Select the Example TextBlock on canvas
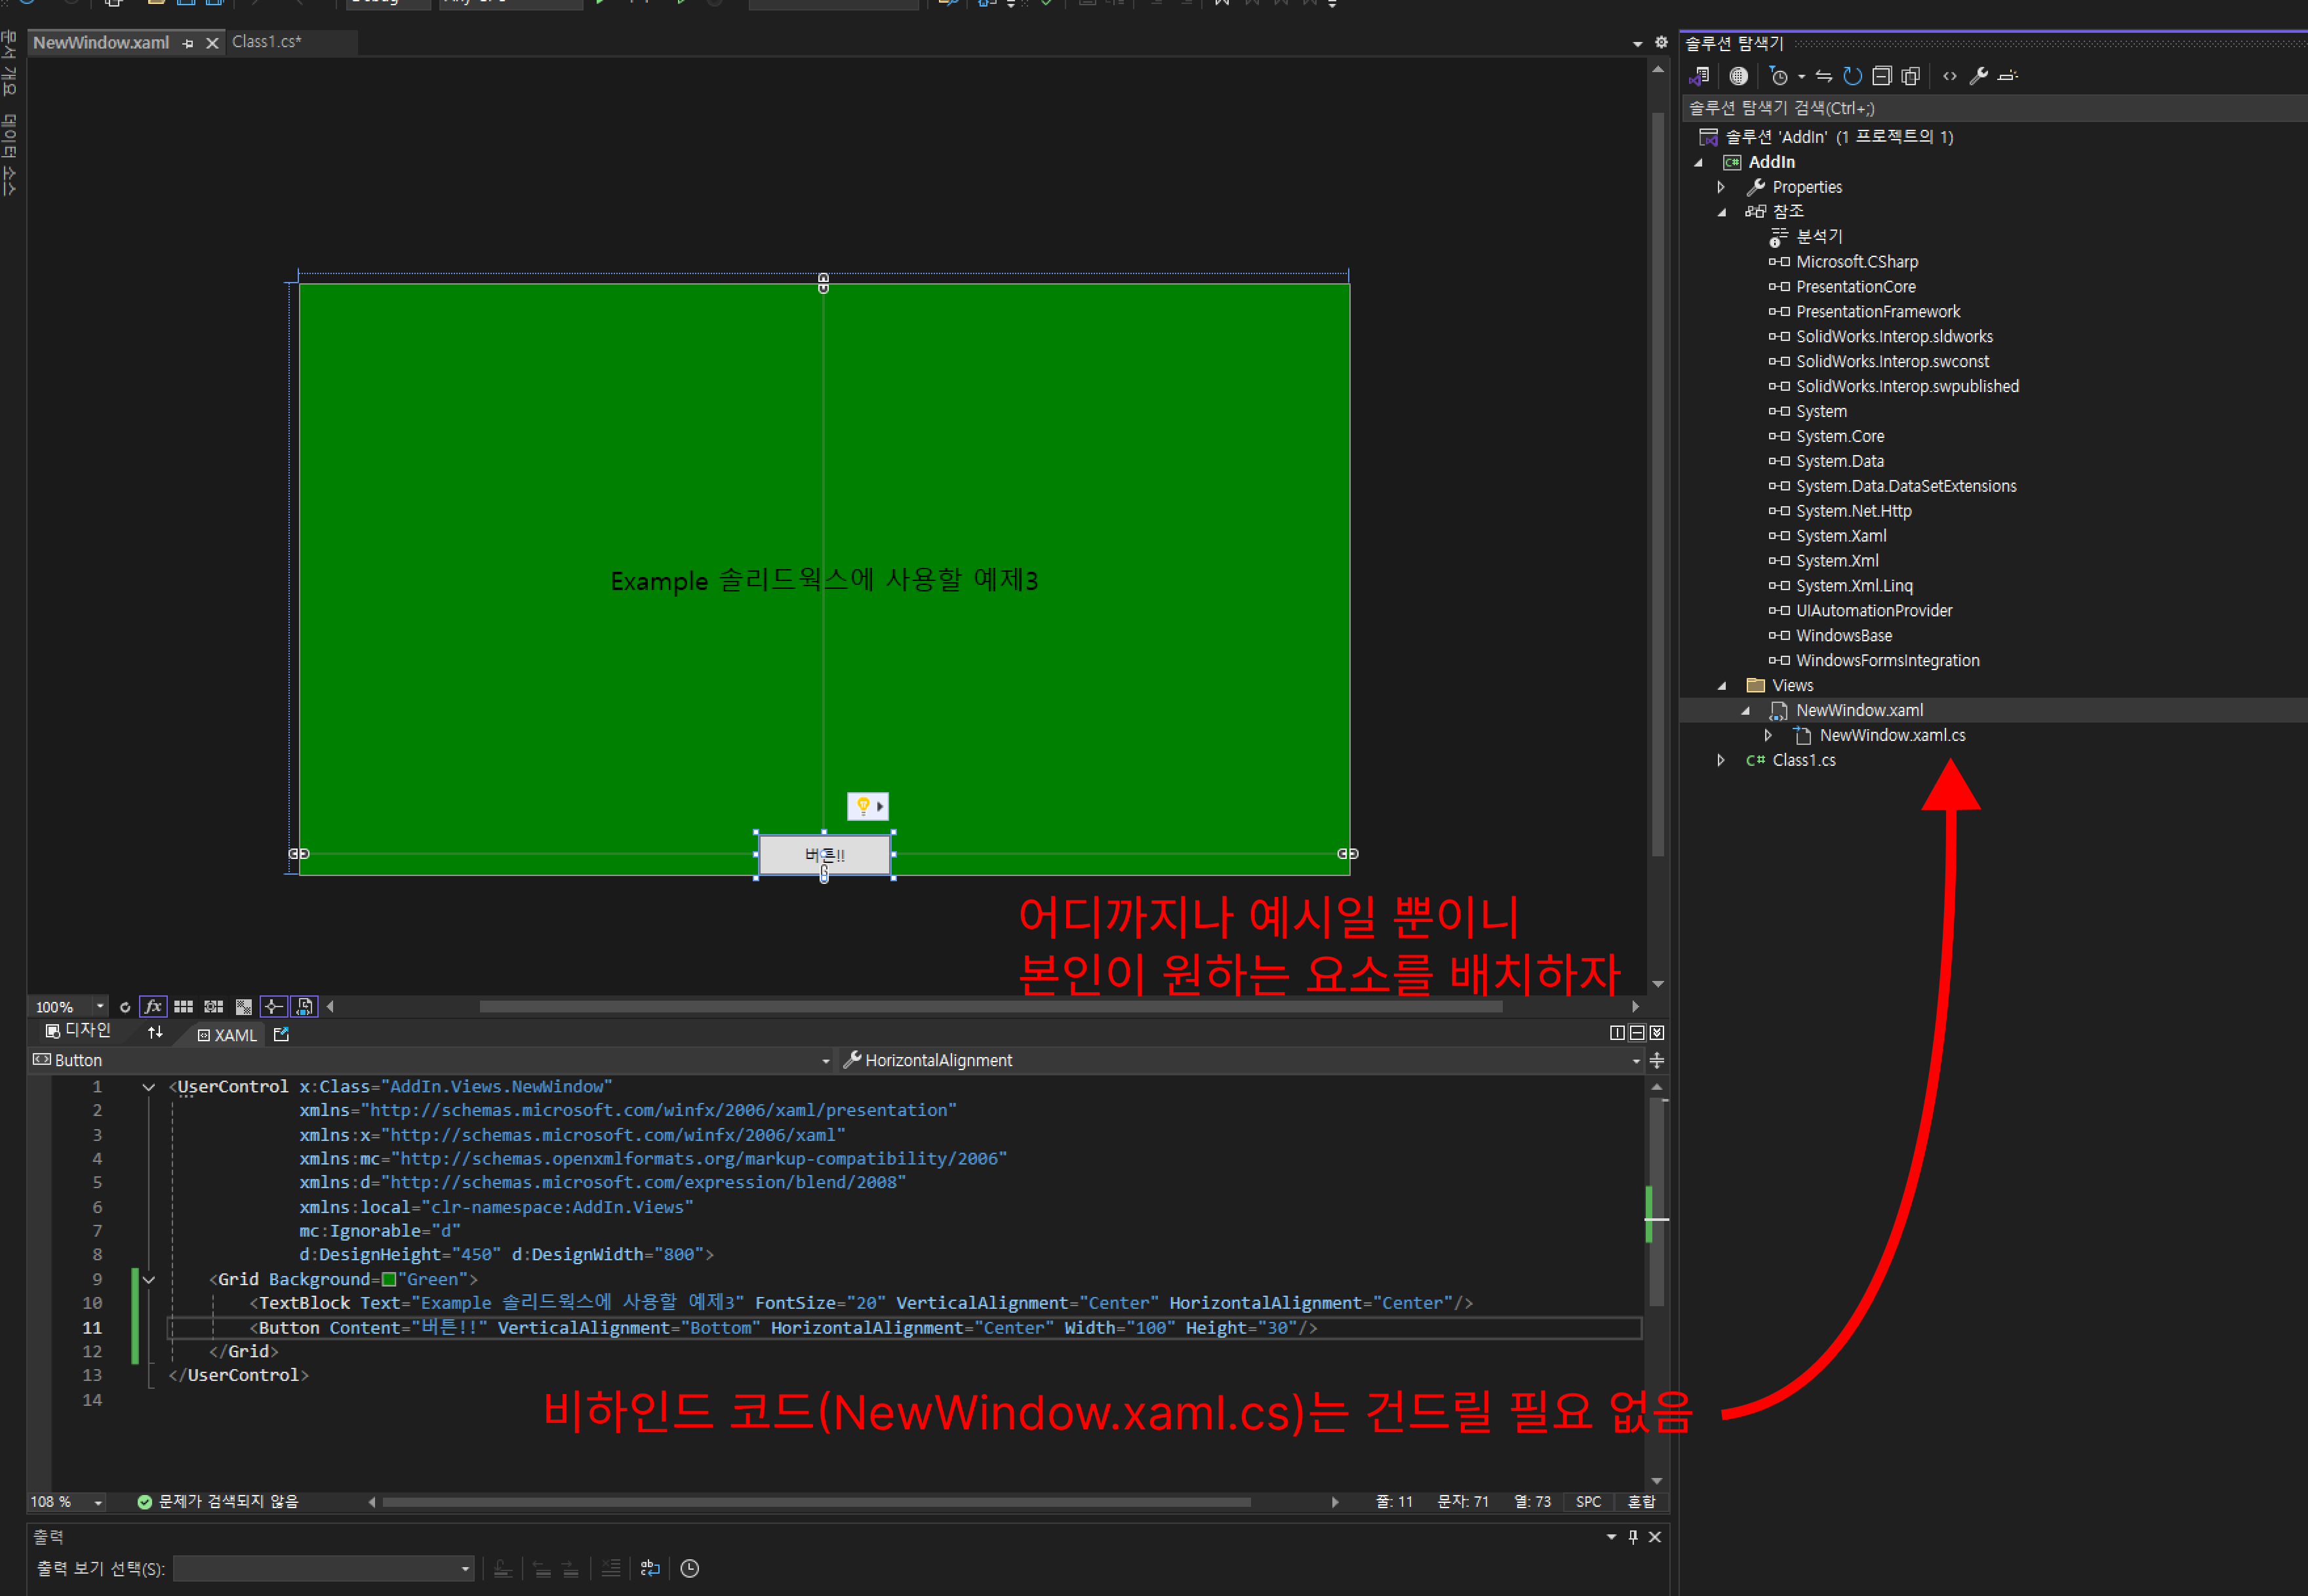This screenshot has width=2308, height=1596. (824, 581)
